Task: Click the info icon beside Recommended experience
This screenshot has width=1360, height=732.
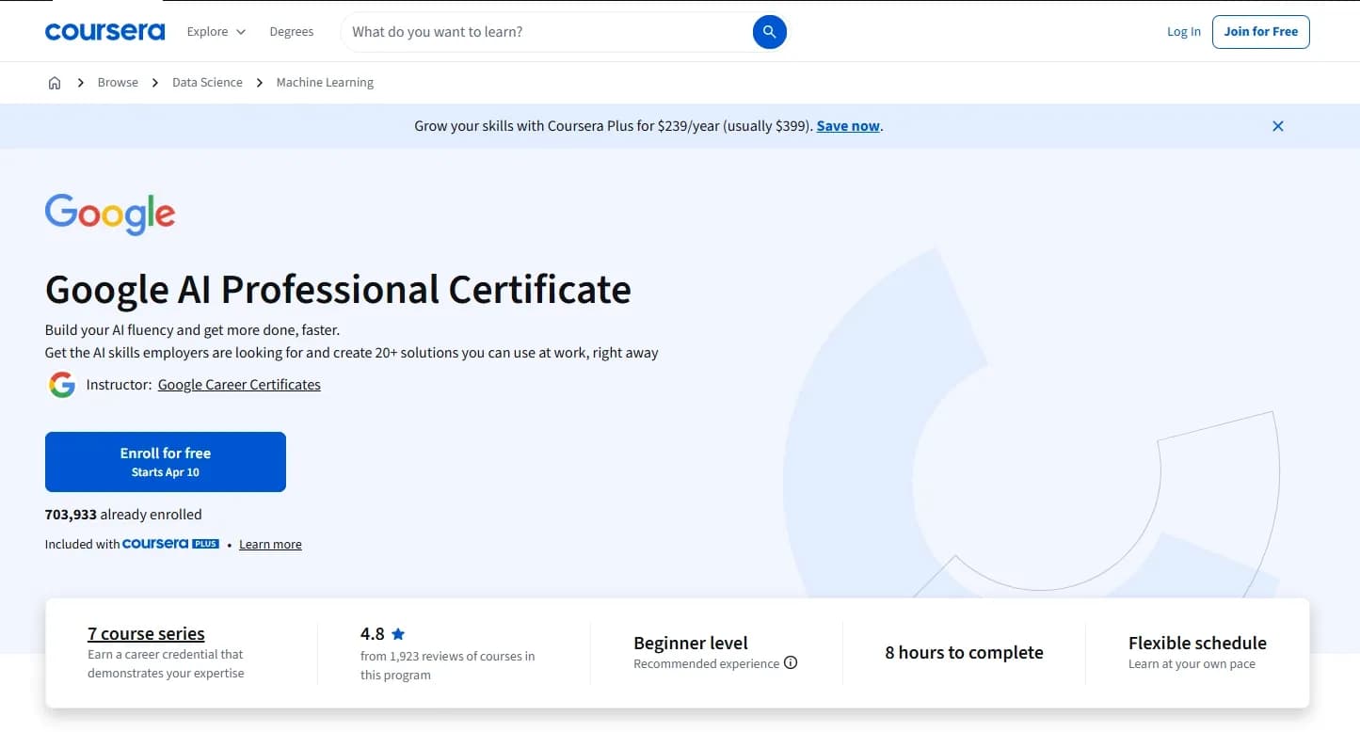Action: 791,663
